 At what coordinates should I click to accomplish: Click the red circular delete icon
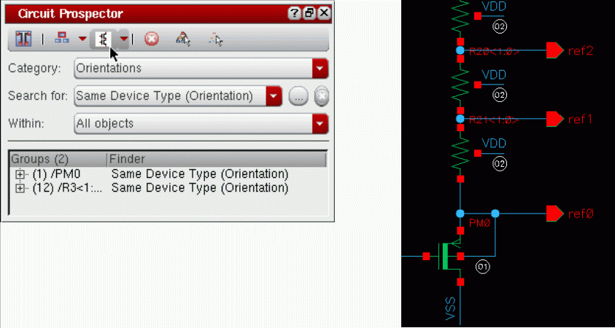tap(152, 39)
